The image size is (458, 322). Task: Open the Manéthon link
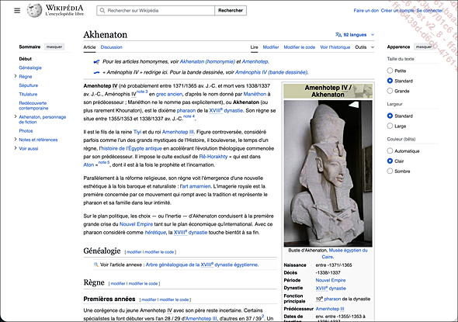255,94
